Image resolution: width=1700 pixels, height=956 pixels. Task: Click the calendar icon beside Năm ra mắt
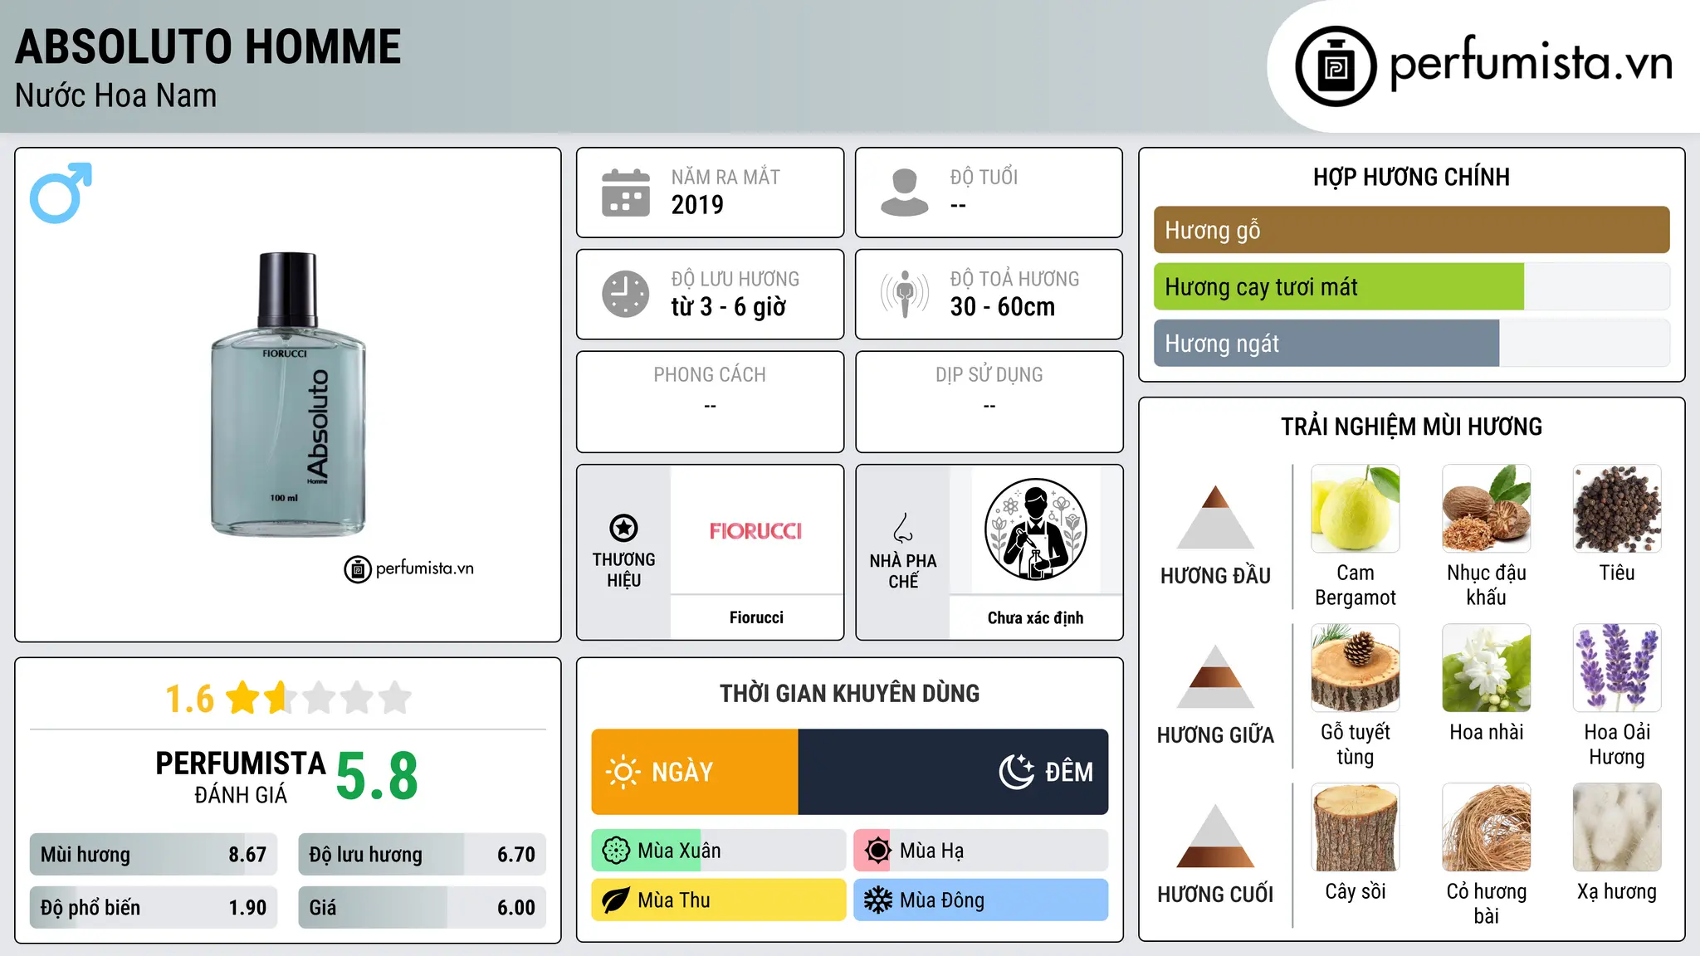(x=626, y=193)
